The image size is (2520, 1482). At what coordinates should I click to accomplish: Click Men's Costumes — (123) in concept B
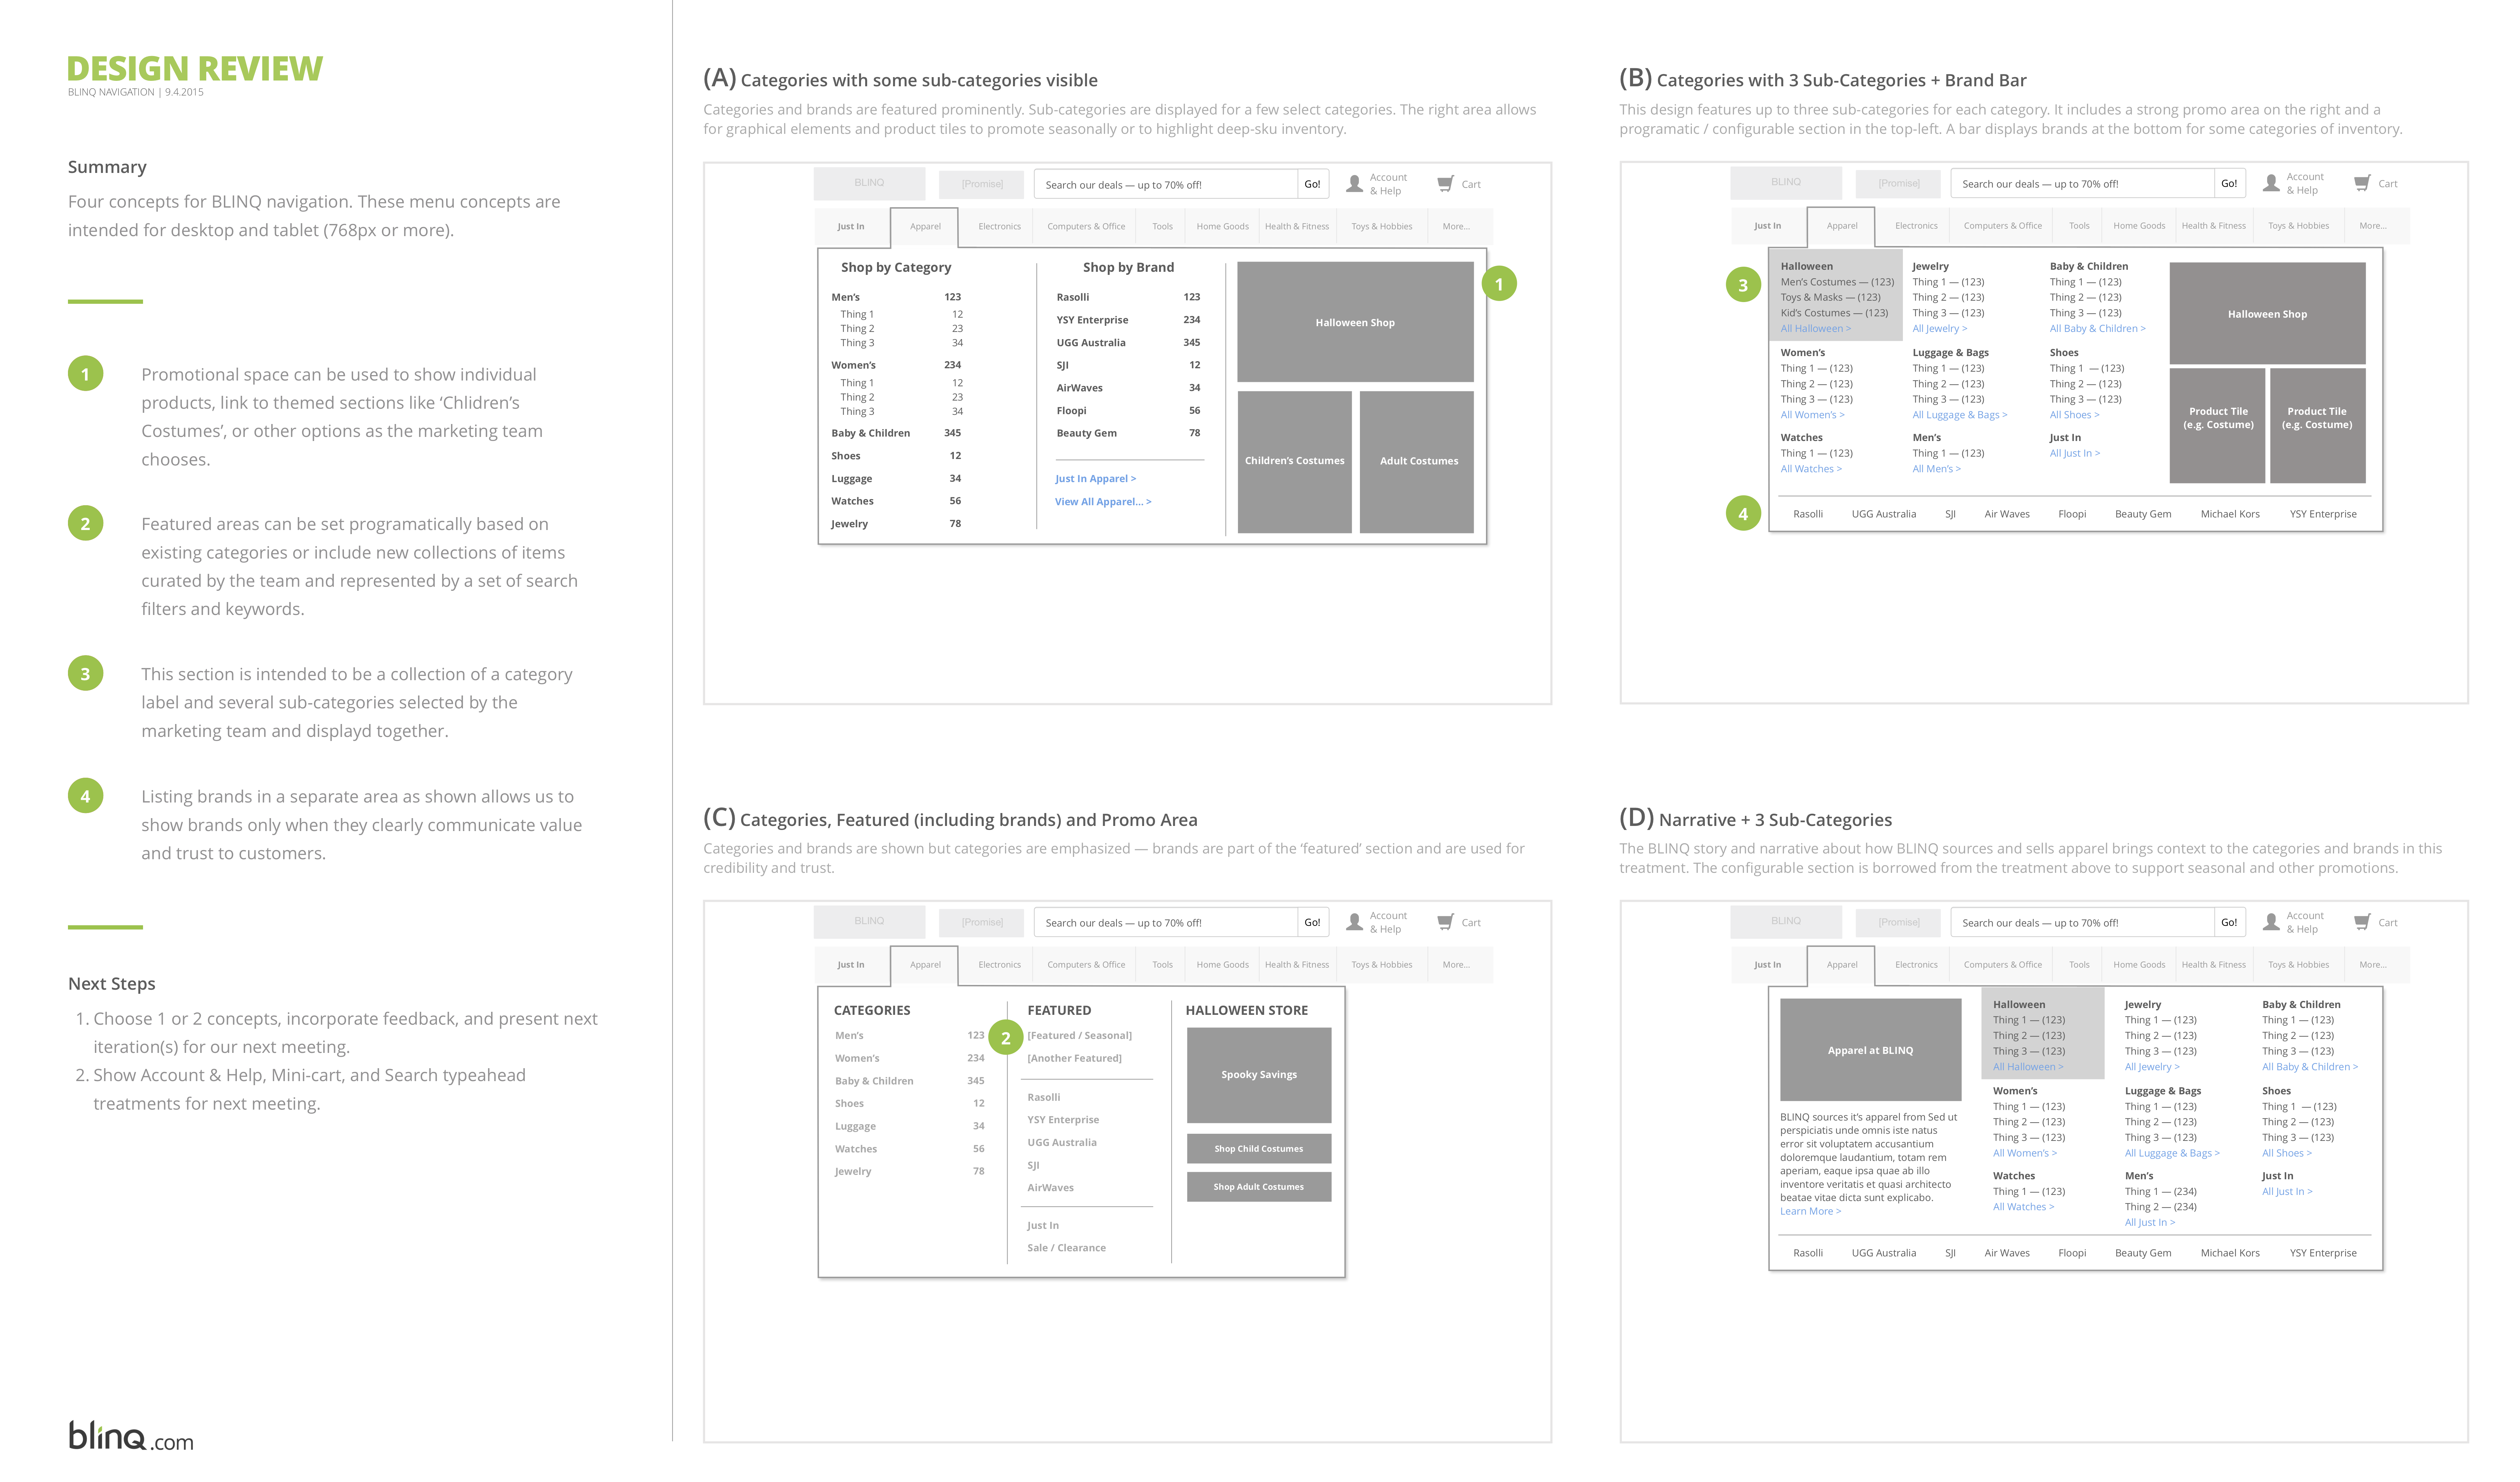[1837, 282]
